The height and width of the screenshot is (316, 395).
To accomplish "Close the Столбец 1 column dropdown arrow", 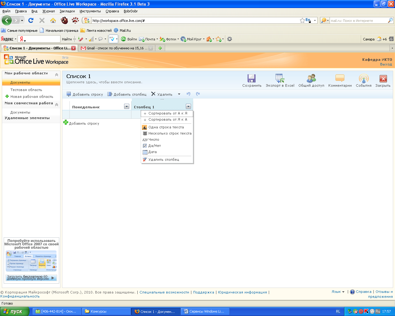I will (188, 106).
